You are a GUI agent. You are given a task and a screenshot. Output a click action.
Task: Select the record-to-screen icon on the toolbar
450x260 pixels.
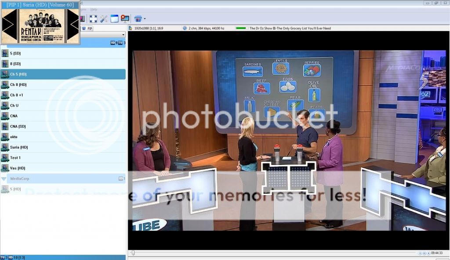tap(124, 18)
